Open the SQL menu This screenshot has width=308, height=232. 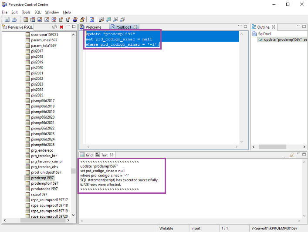click(37, 12)
